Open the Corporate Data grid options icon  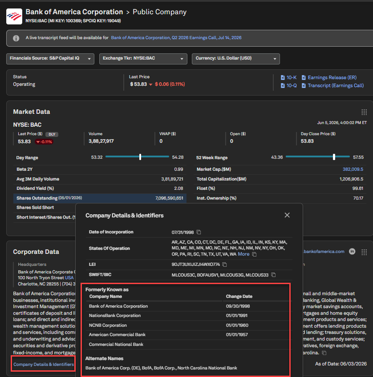tap(364, 252)
